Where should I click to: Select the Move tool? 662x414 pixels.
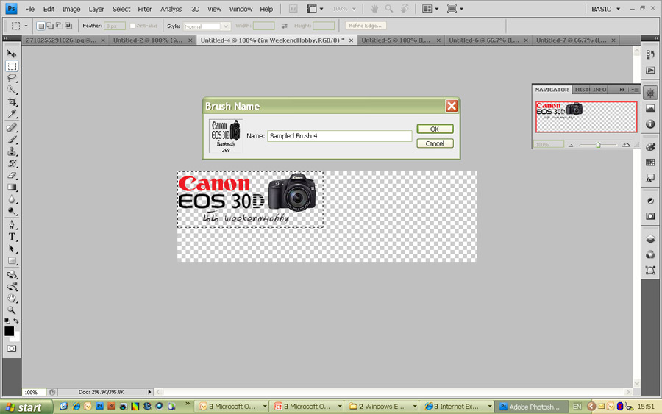tap(12, 54)
